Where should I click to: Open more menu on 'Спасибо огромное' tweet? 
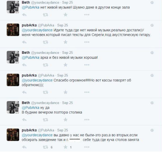87,92
